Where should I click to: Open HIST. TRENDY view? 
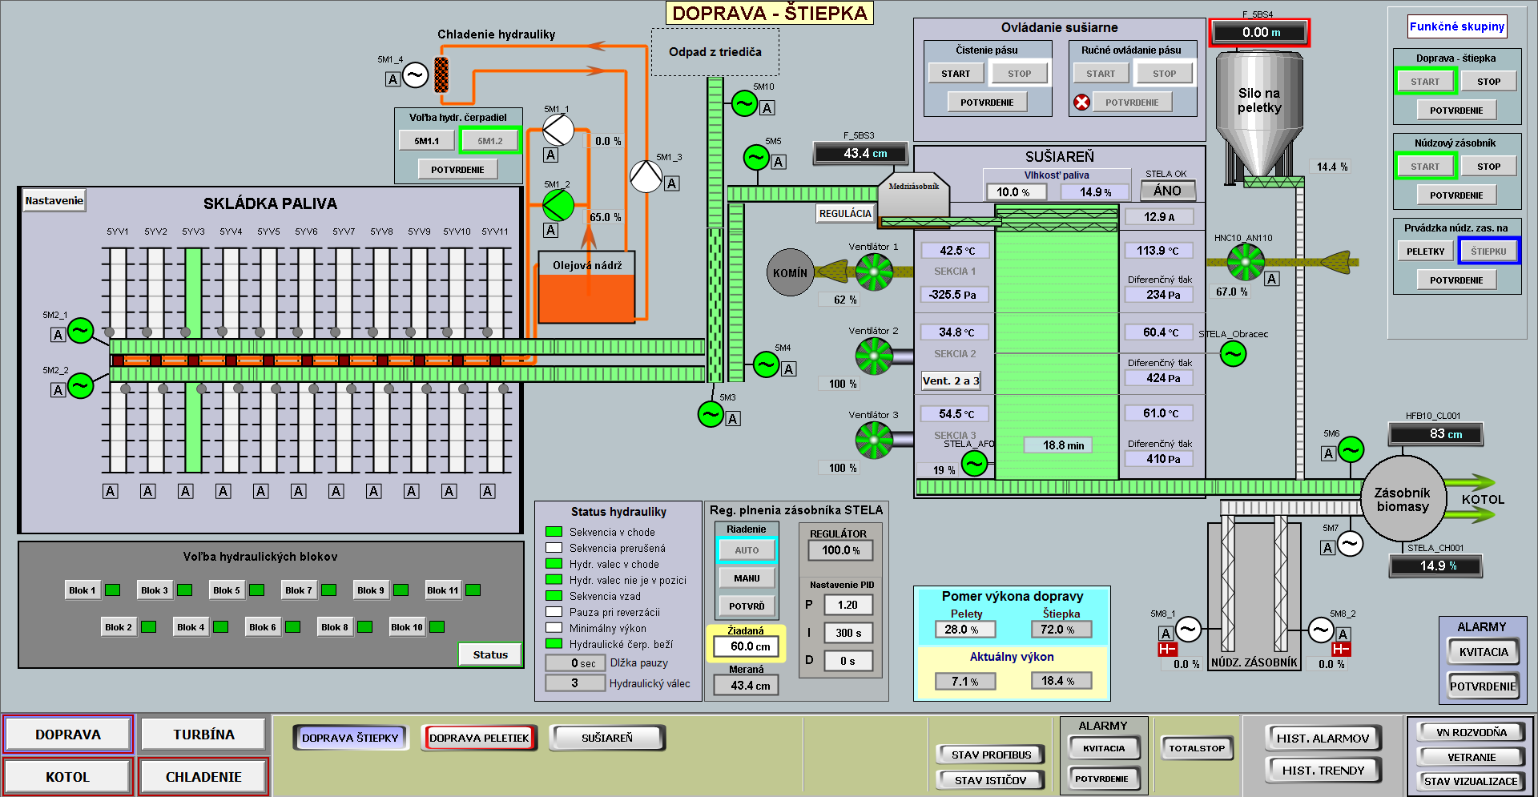[1323, 770]
